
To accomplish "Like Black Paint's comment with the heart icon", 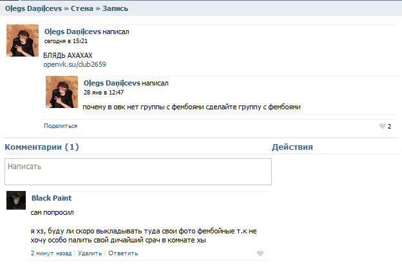I will 260,253.
